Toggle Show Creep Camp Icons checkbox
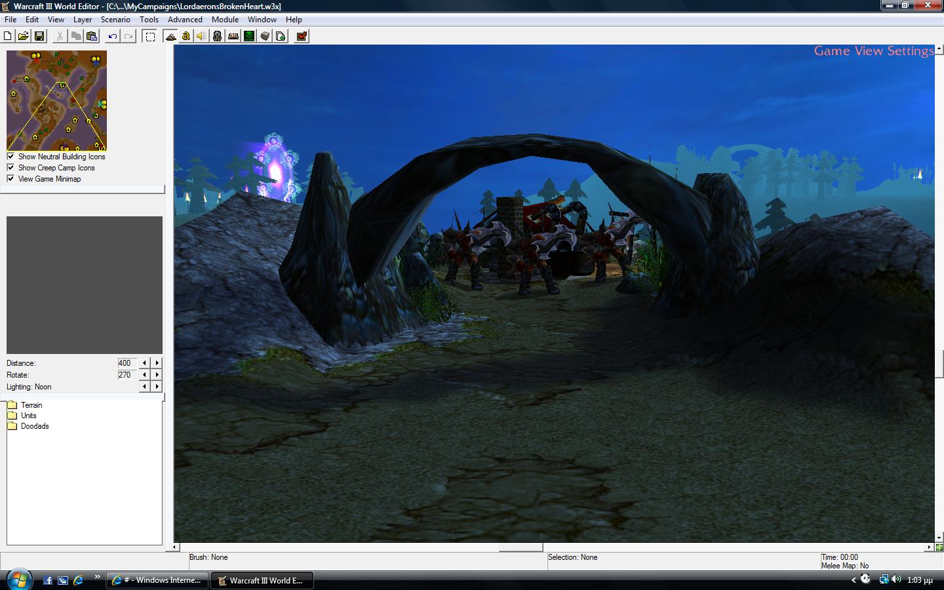 [10, 167]
